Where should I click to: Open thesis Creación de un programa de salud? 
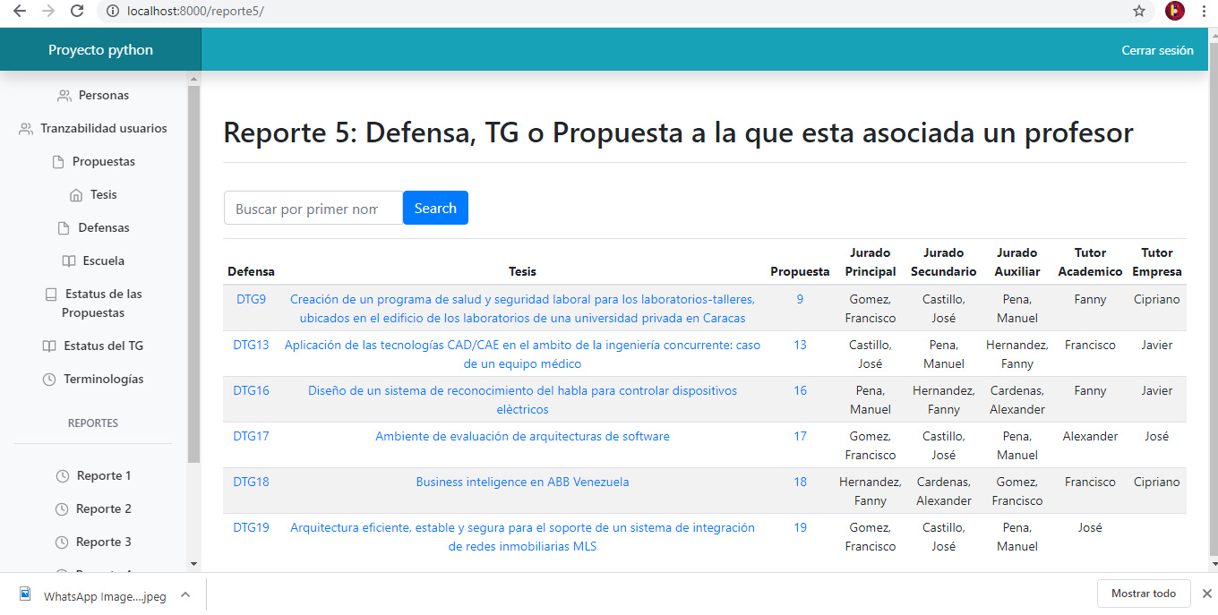pos(522,309)
